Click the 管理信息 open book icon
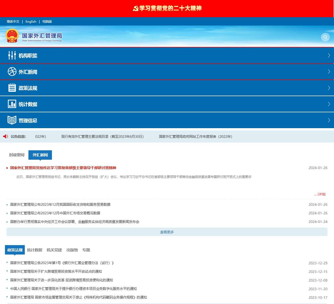The height and width of the screenshot is (304, 334). pos(12,120)
